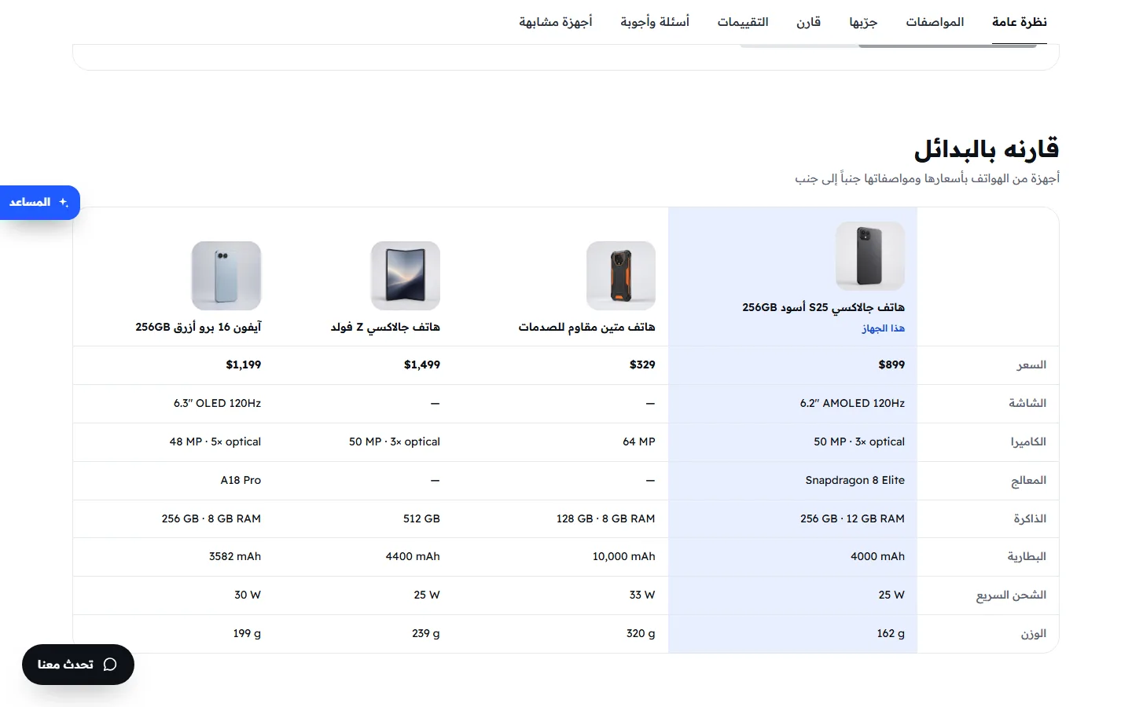Open the نظرة عامة tab
This screenshot has height=707, width=1132.
click(1019, 22)
